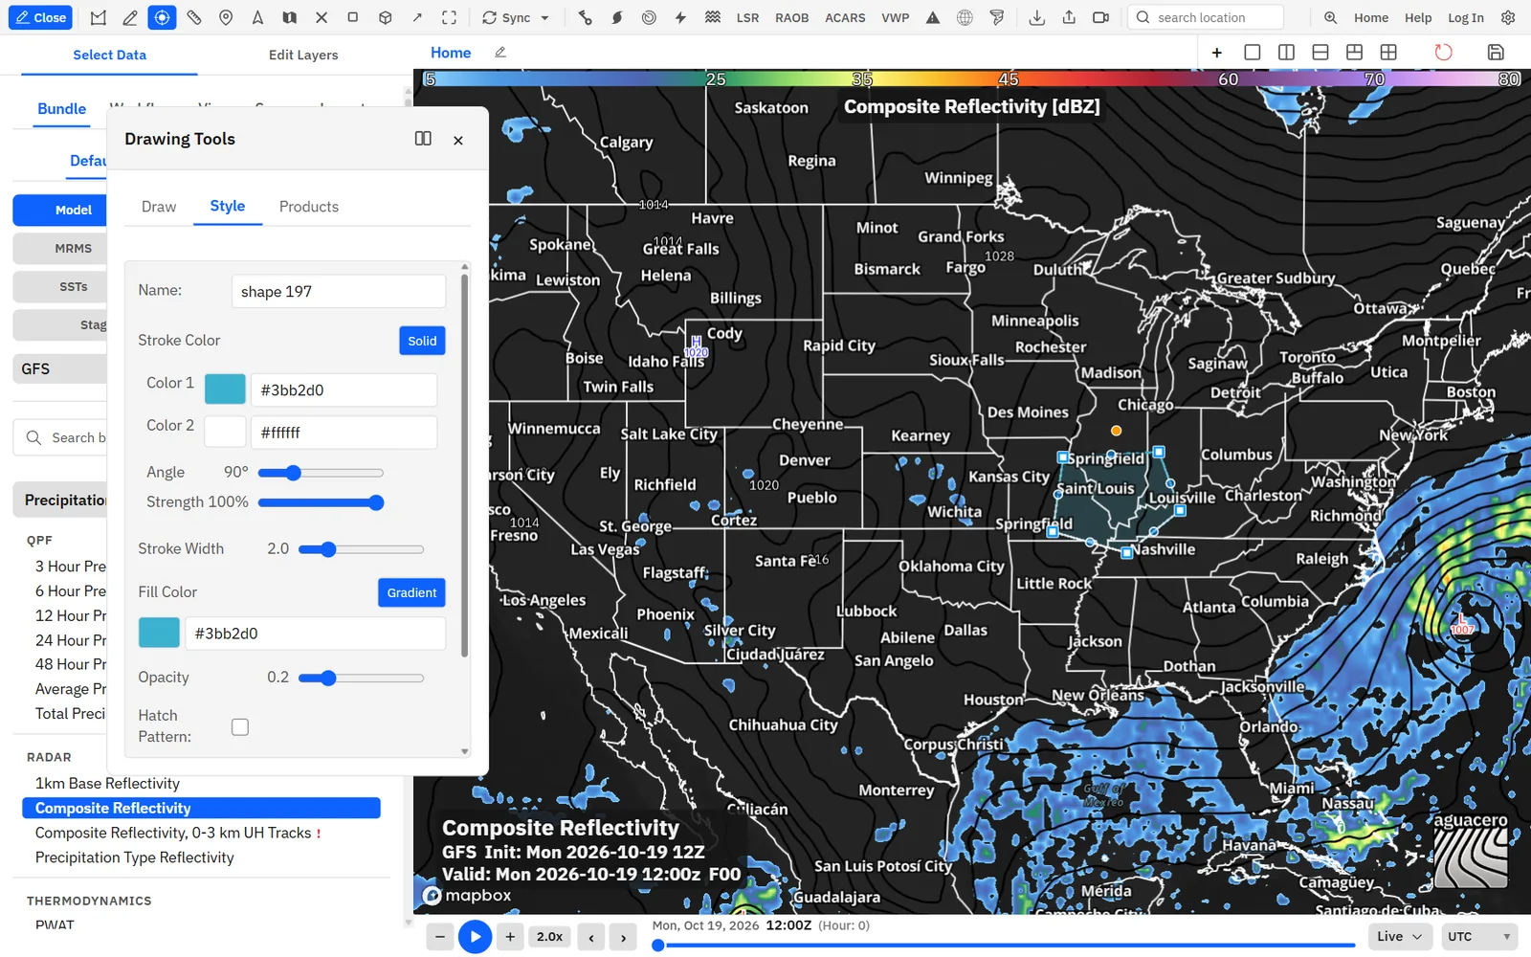Toggle split view icon in Drawing Tools header
This screenshot has height=957, width=1531.
423,139
